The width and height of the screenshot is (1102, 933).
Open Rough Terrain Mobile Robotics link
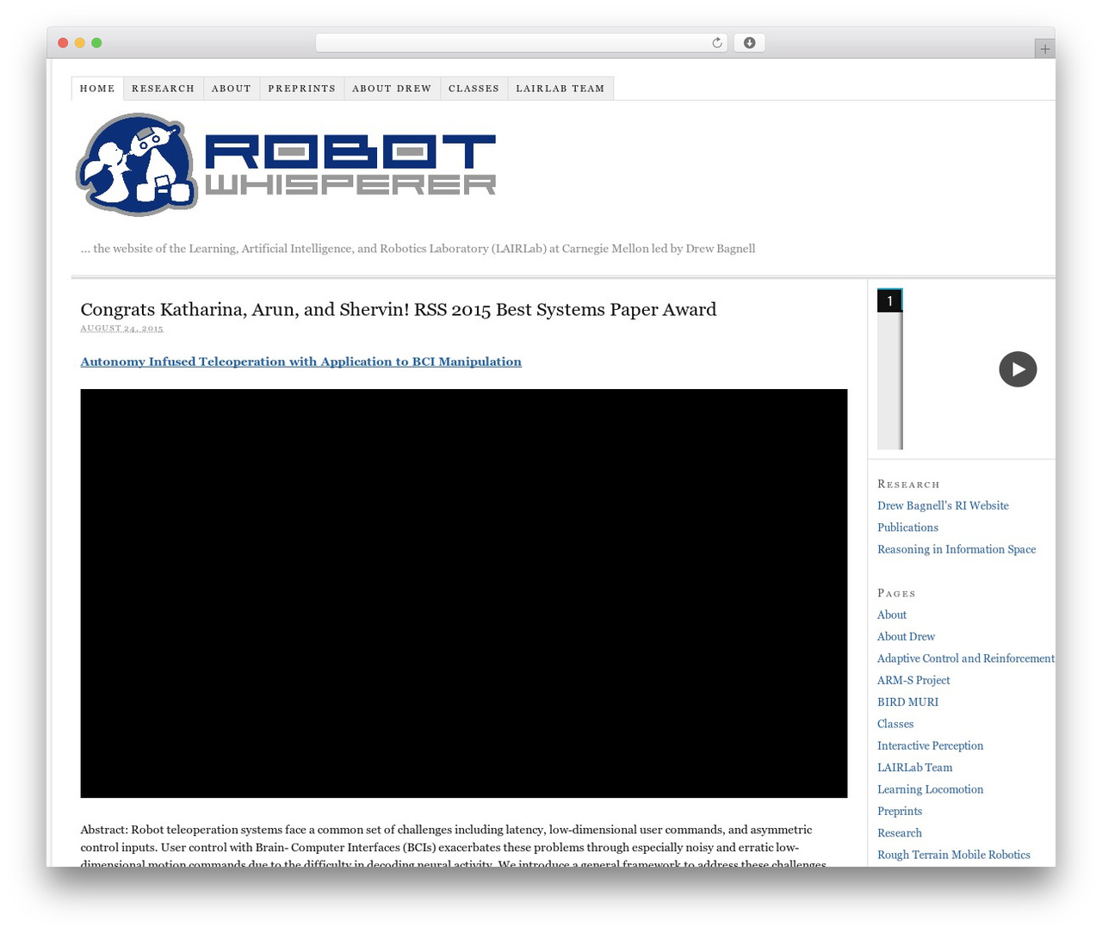tap(954, 855)
